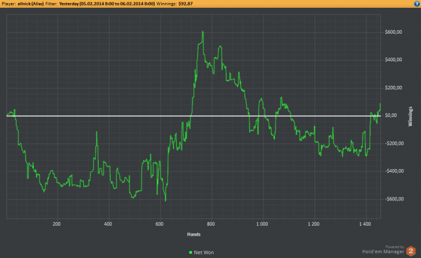
Task: Toggle the green Net Won legend swatch
Action: click(191, 253)
